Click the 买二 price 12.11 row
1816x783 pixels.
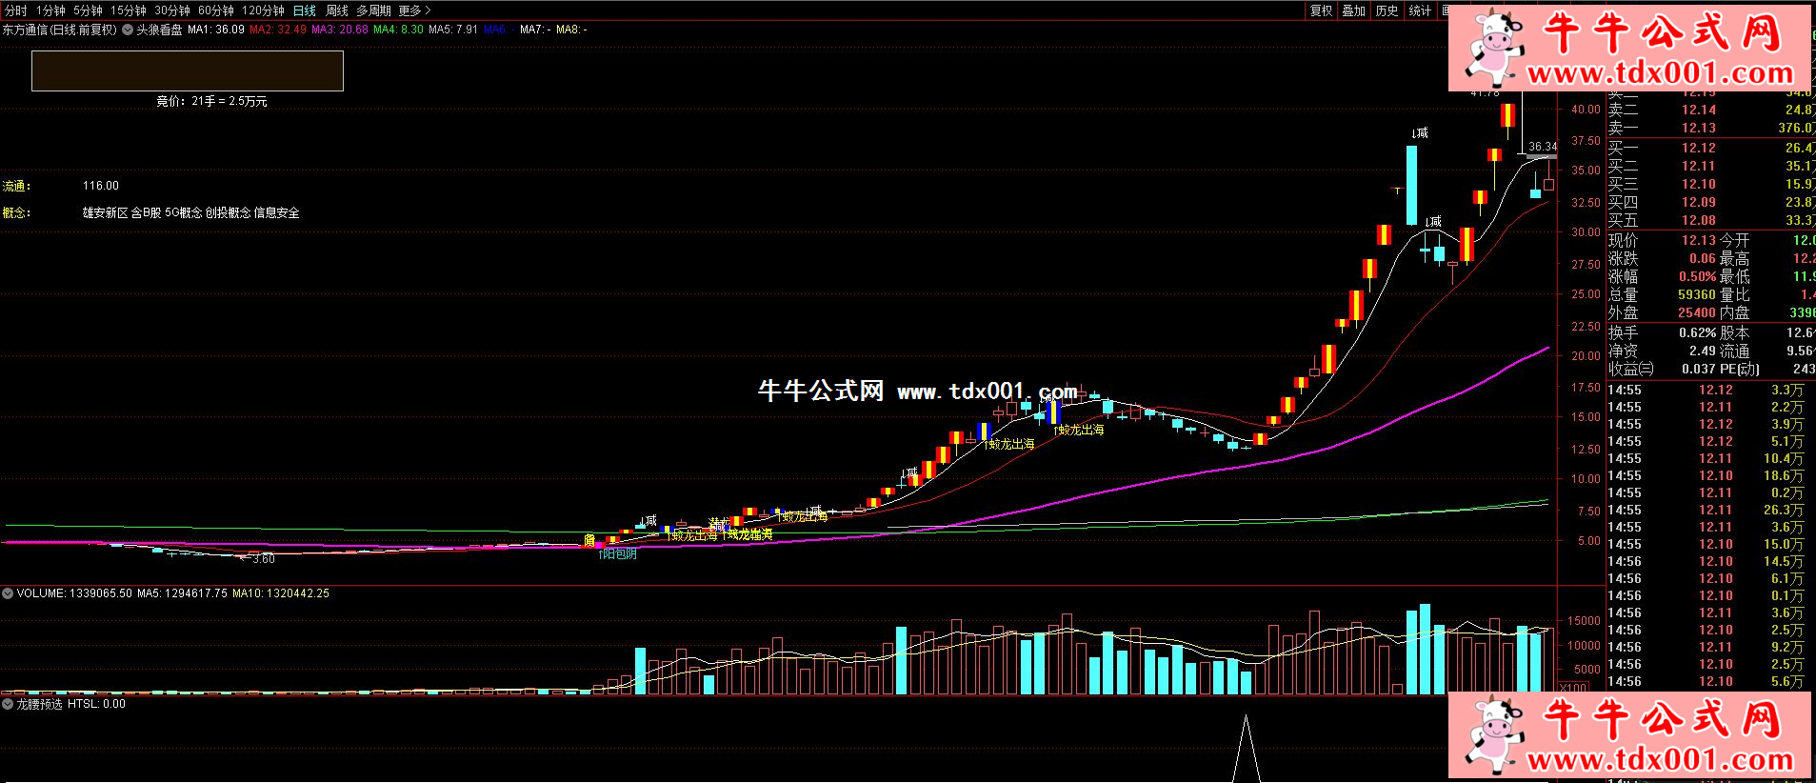(x=1710, y=166)
